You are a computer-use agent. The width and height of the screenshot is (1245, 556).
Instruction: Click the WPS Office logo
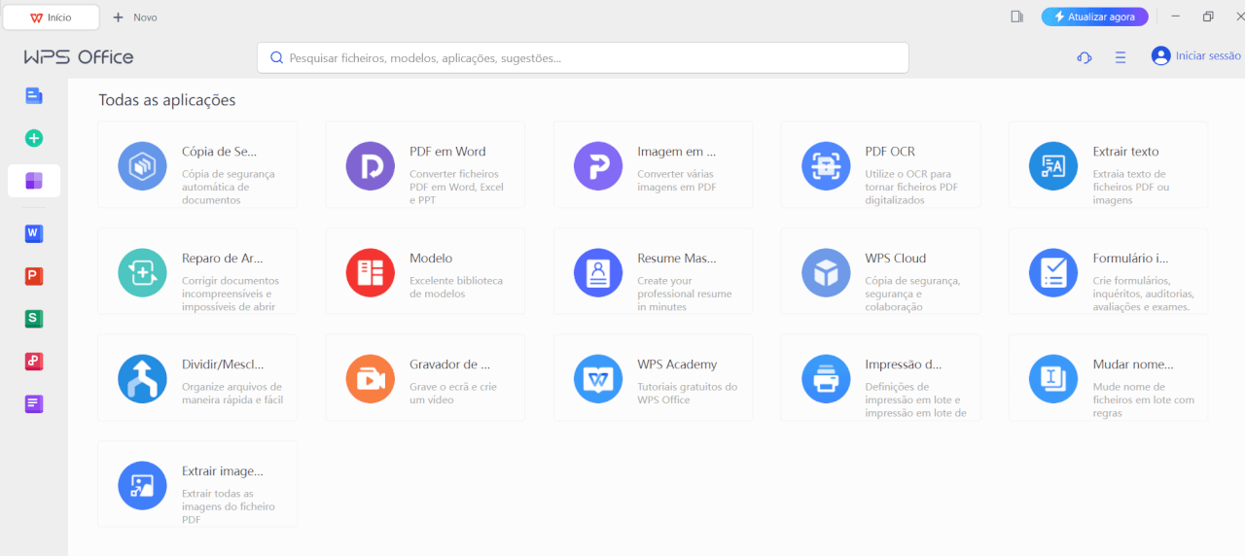[x=79, y=57]
